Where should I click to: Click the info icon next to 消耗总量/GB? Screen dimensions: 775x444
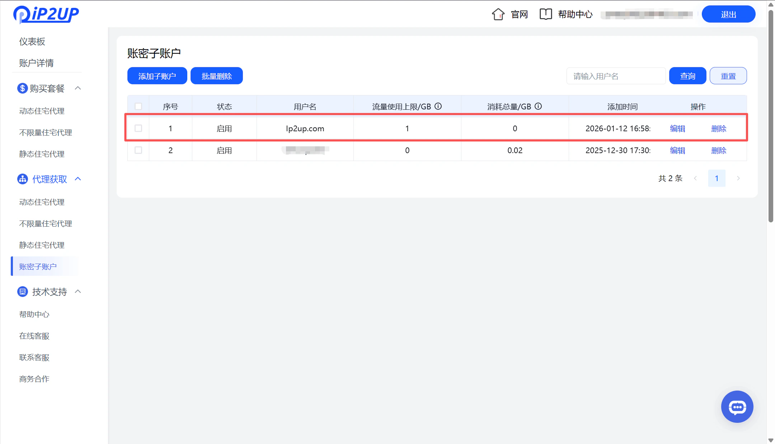coord(538,106)
